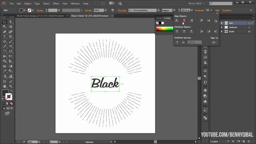This screenshot has width=256, height=144.
Task: Open the Object menu
Action: click(28, 4)
